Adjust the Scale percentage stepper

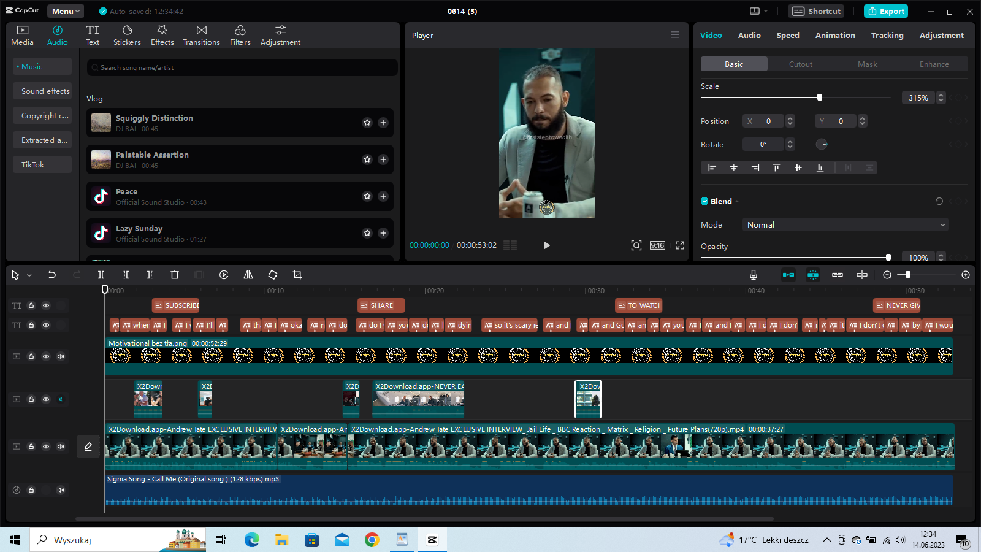coord(941,98)
